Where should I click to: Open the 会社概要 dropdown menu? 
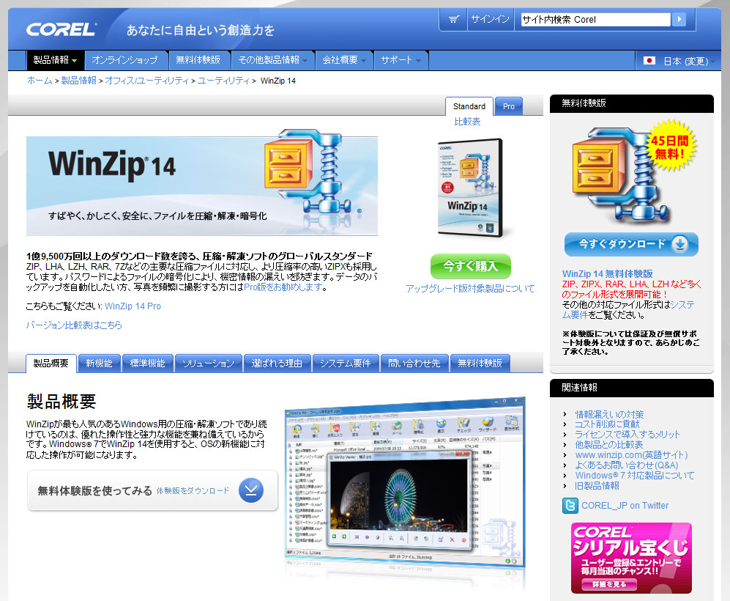[x=345, y=60]
